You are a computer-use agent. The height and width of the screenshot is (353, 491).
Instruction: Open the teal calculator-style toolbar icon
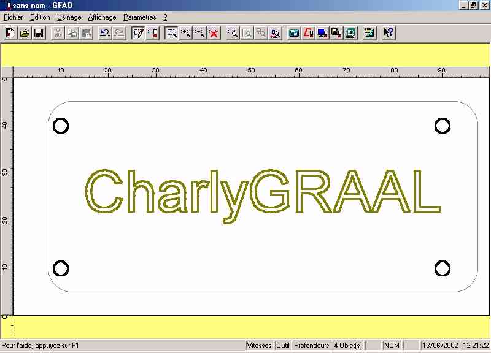pyautogui.click(x=294, y=33)
